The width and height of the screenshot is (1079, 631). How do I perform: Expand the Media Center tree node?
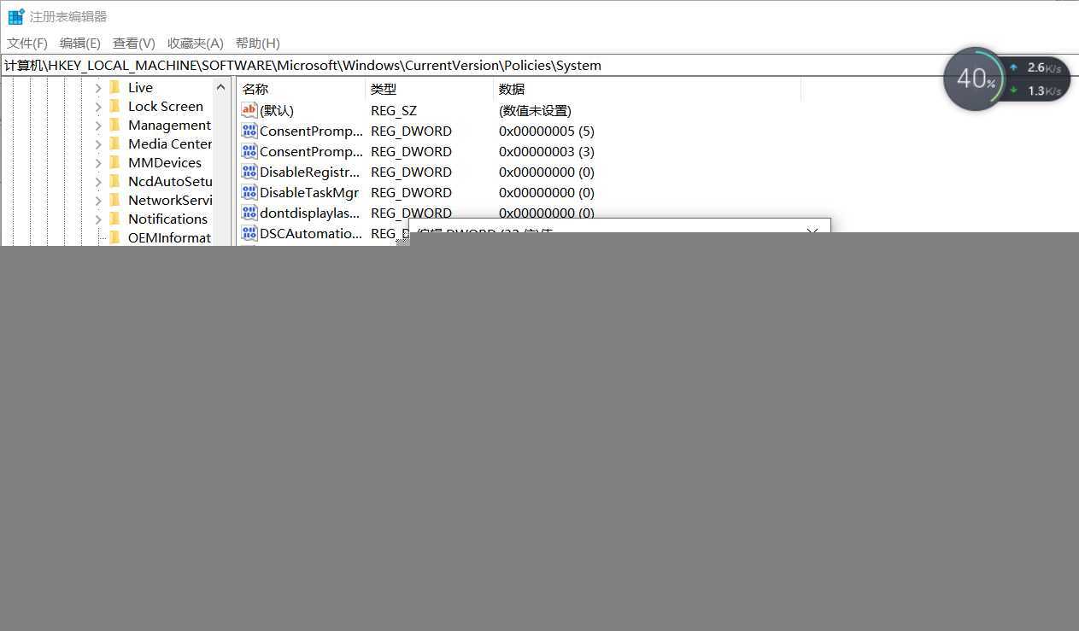pos(98,144)
